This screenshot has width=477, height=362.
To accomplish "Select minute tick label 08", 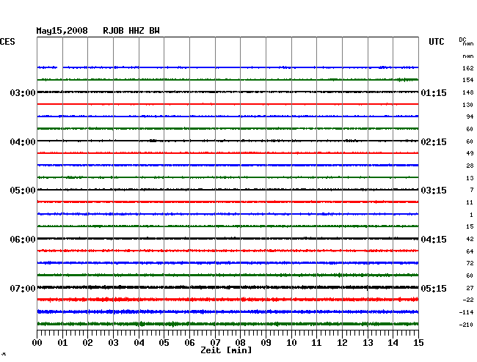I will click(x=240, y=342).
